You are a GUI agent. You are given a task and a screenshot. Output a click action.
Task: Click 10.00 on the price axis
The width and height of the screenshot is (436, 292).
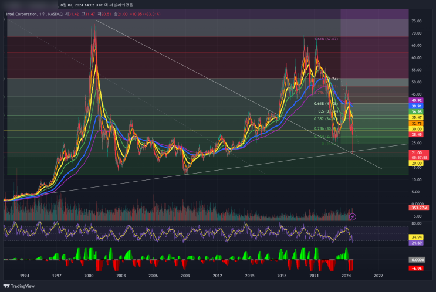416,180
